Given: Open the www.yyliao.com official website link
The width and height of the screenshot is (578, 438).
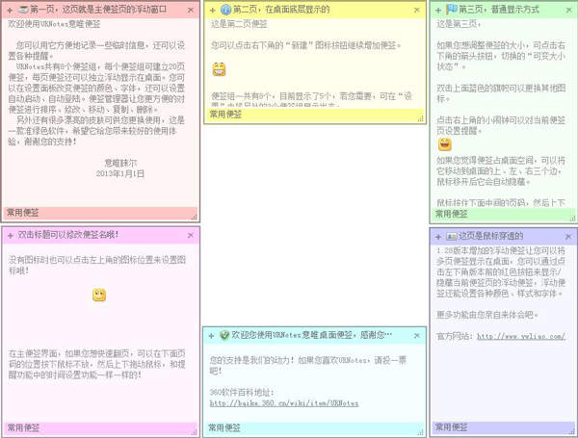Looking at the screenshot, I should coord(521,336).
